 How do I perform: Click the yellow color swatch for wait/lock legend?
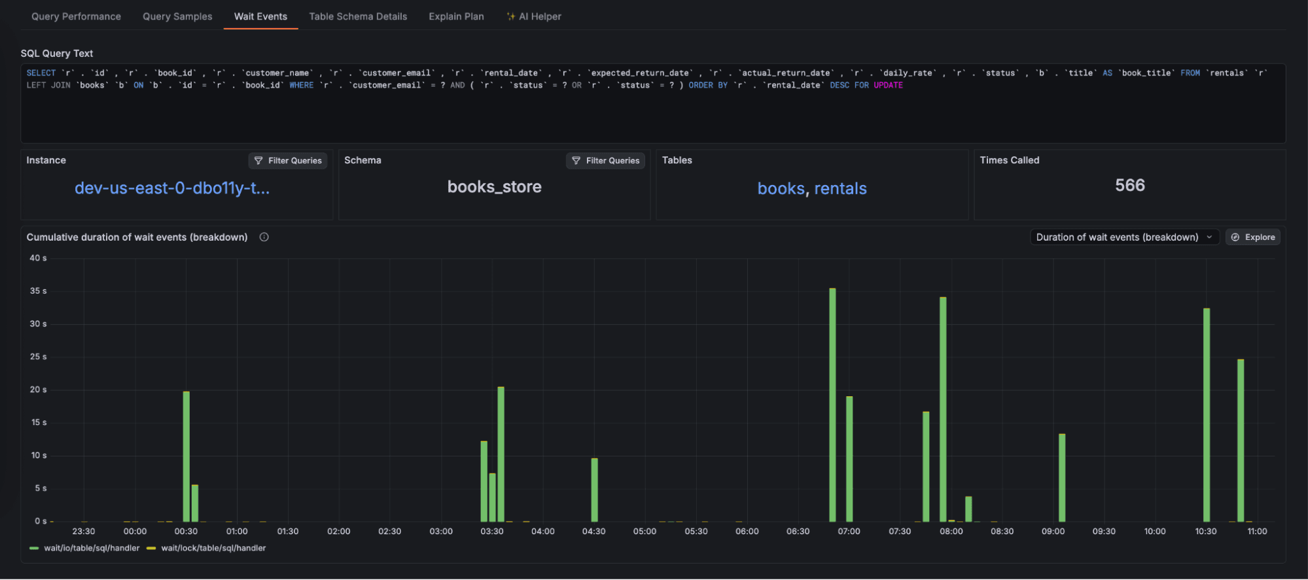click(151, 548)
